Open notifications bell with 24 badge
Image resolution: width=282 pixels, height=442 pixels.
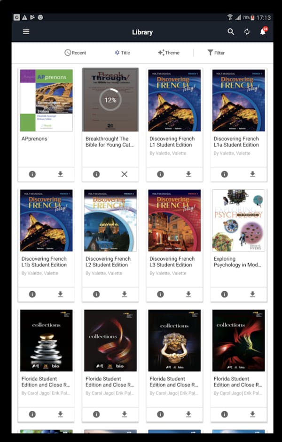(x=263, y=31)
